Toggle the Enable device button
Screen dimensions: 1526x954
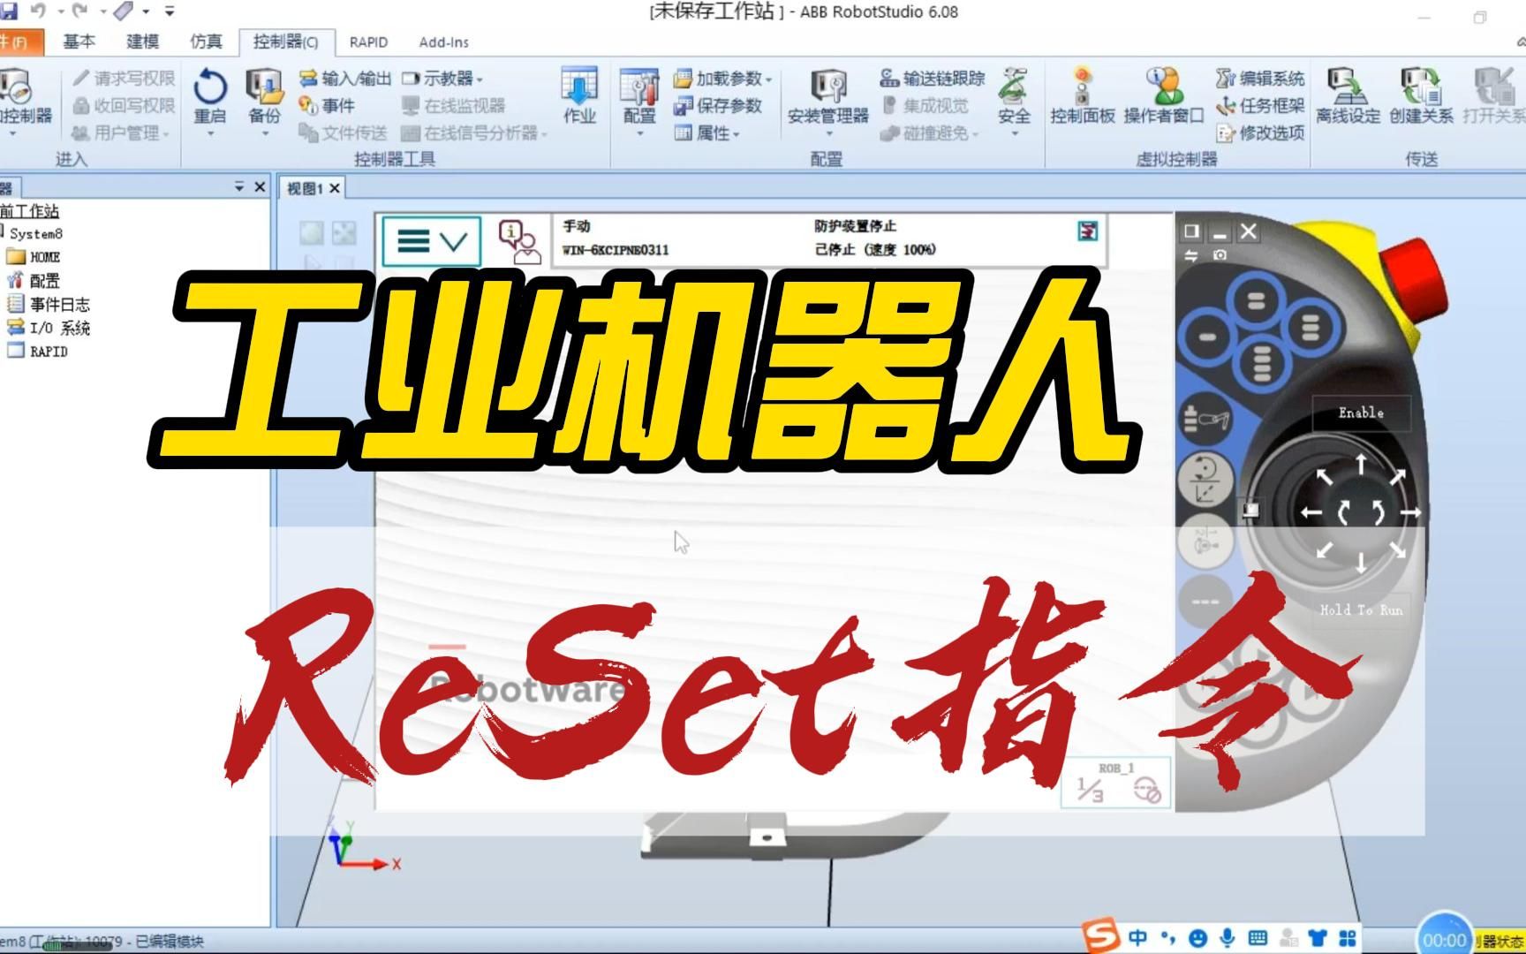click(1361, 413)
